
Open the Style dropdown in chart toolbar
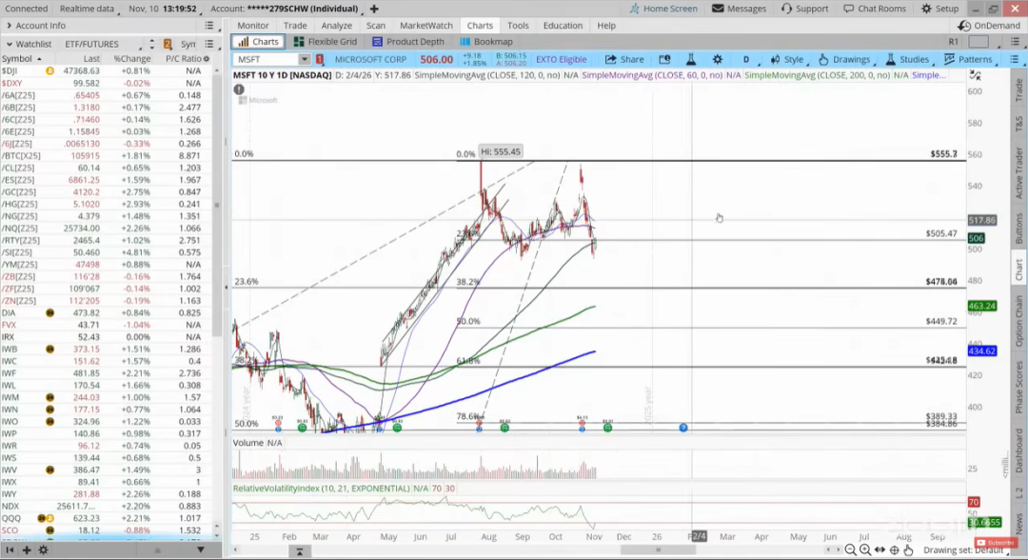click(x=787, y=59)
